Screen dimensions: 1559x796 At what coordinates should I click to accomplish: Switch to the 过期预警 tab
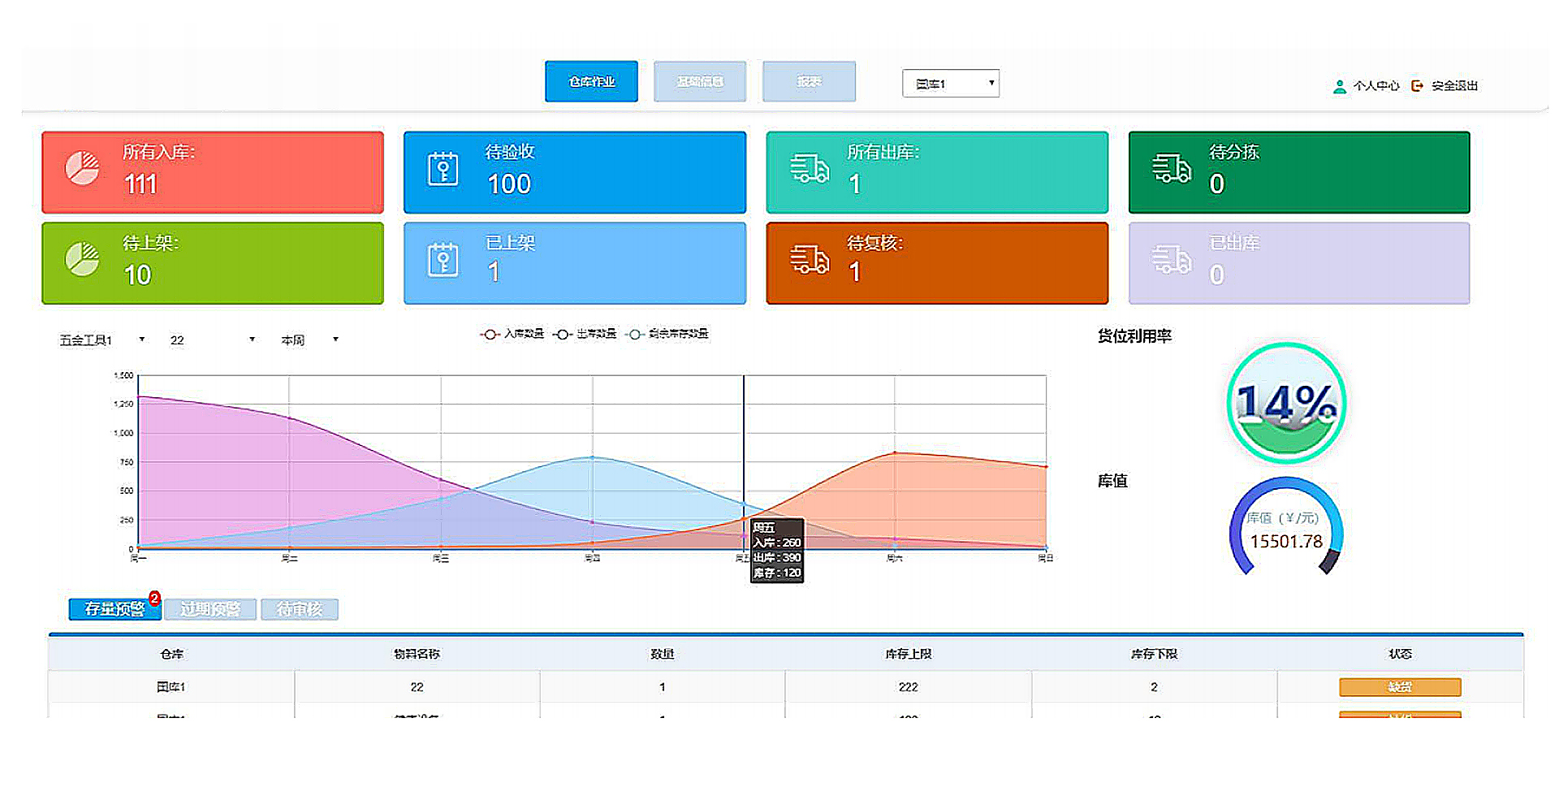210,609
